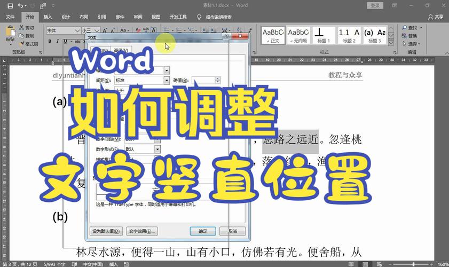Screen dimensions: 449x267
Task: Switch to read mode view in status bar
Action: coord(351,264)
